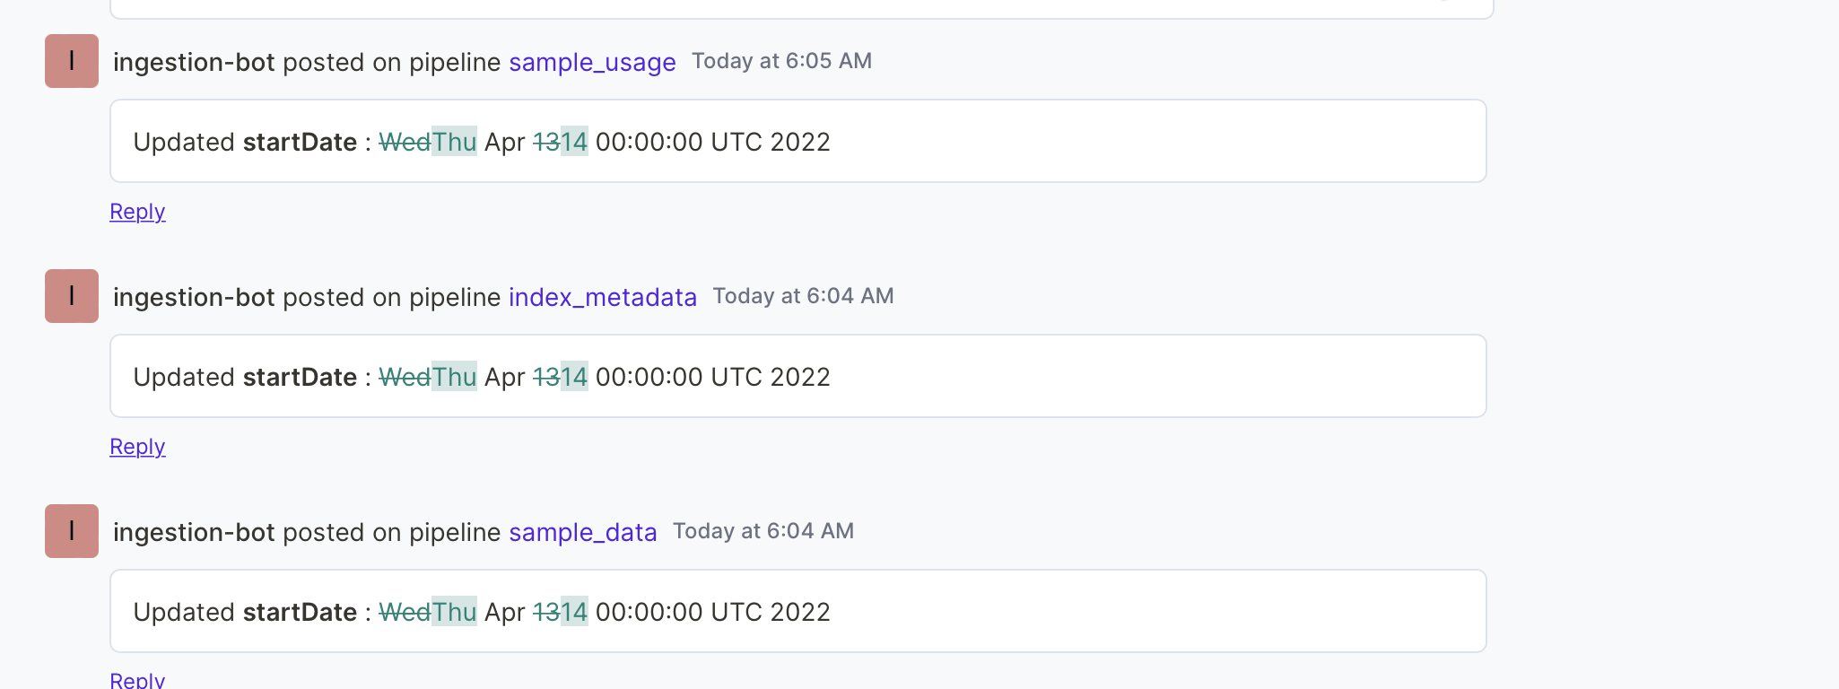Click the ingestion-bot name on the index_metadata post
1839x689 pixels.
194,297
